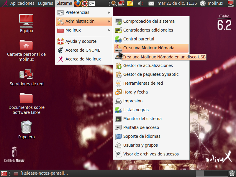
Task: Launch Firefox from the top panel
Action: (x=78, y=4)
